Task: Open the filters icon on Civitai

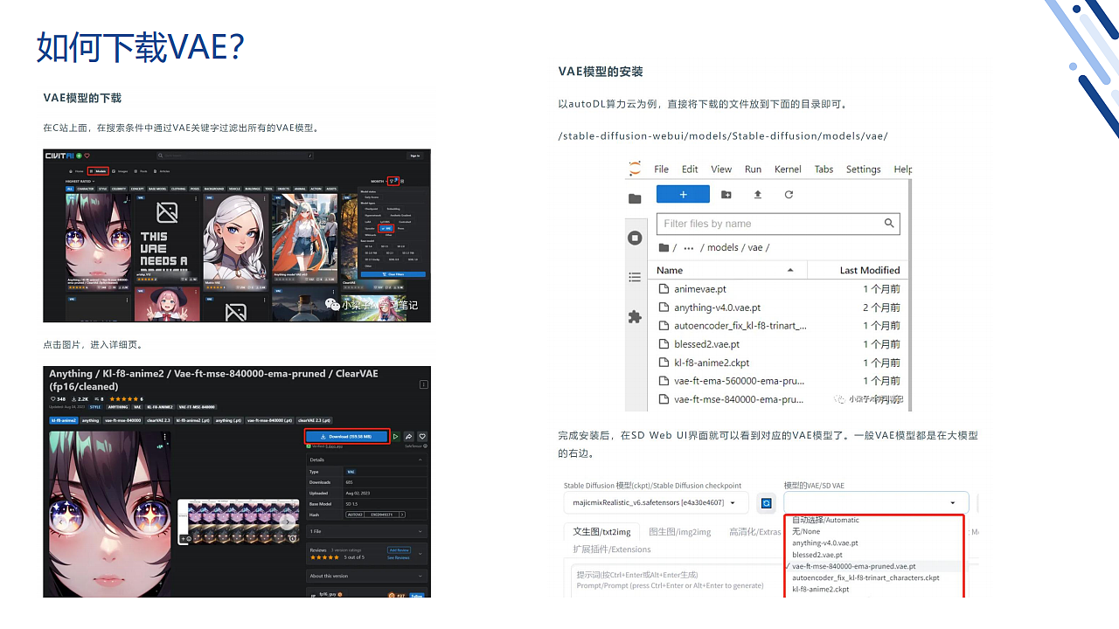Action: (x=393, y=182)
